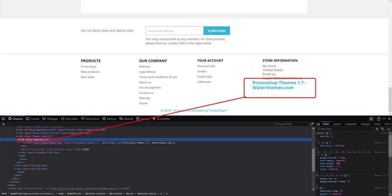The height and width of the screenshot is (196, 392).
Task: Click filter icon beside overridden font-size 2em
Action: [x=341, y=191]
